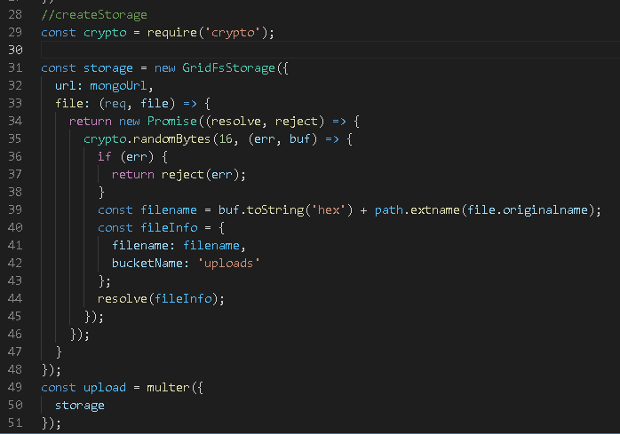Click GridFsStorage on line 31
The image size is (620, 434).
[x=228, y=68]
